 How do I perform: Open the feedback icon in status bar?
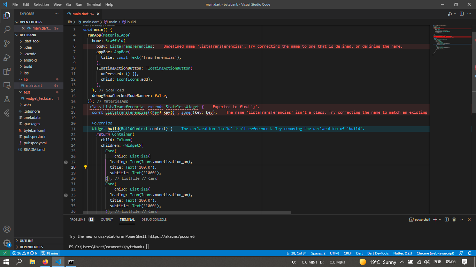[x=461, y=253]
